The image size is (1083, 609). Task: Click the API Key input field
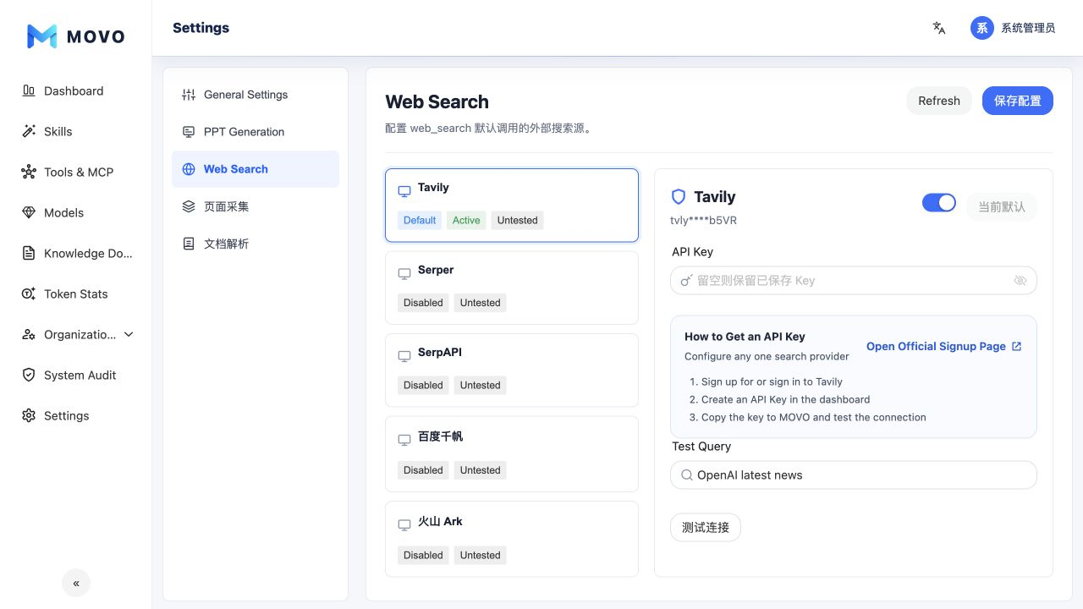coord(854,281)
